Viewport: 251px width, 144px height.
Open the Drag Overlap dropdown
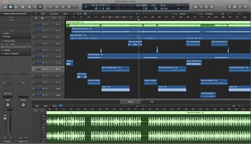[212, 14]
